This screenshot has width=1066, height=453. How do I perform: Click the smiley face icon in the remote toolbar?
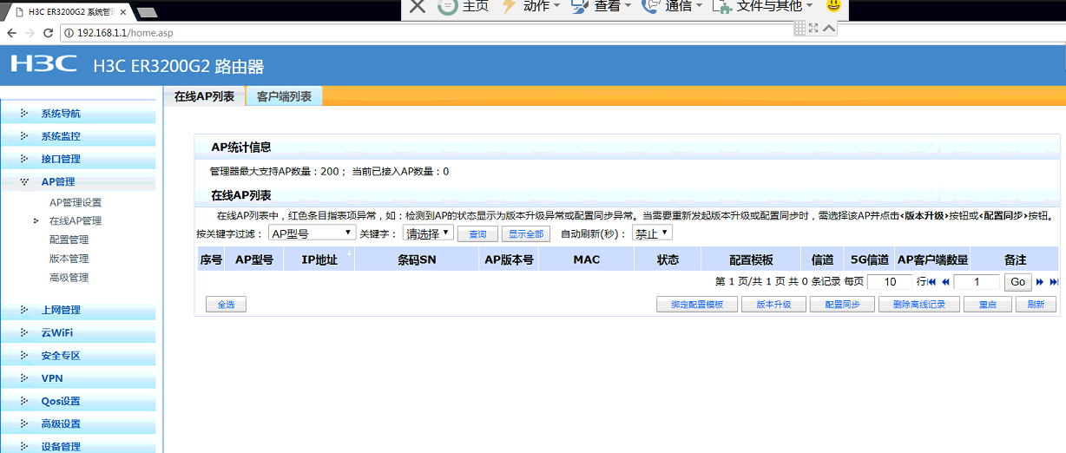tap(833, 5)
